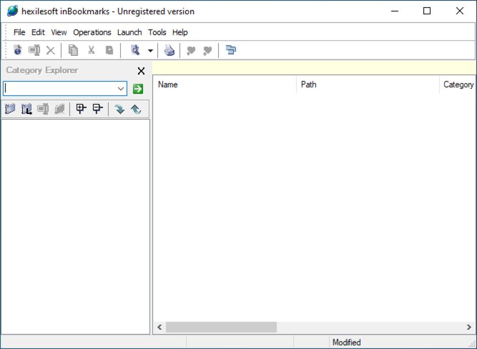
Task: Click the first heart favorites icon
Action: (x=191, y=51)
